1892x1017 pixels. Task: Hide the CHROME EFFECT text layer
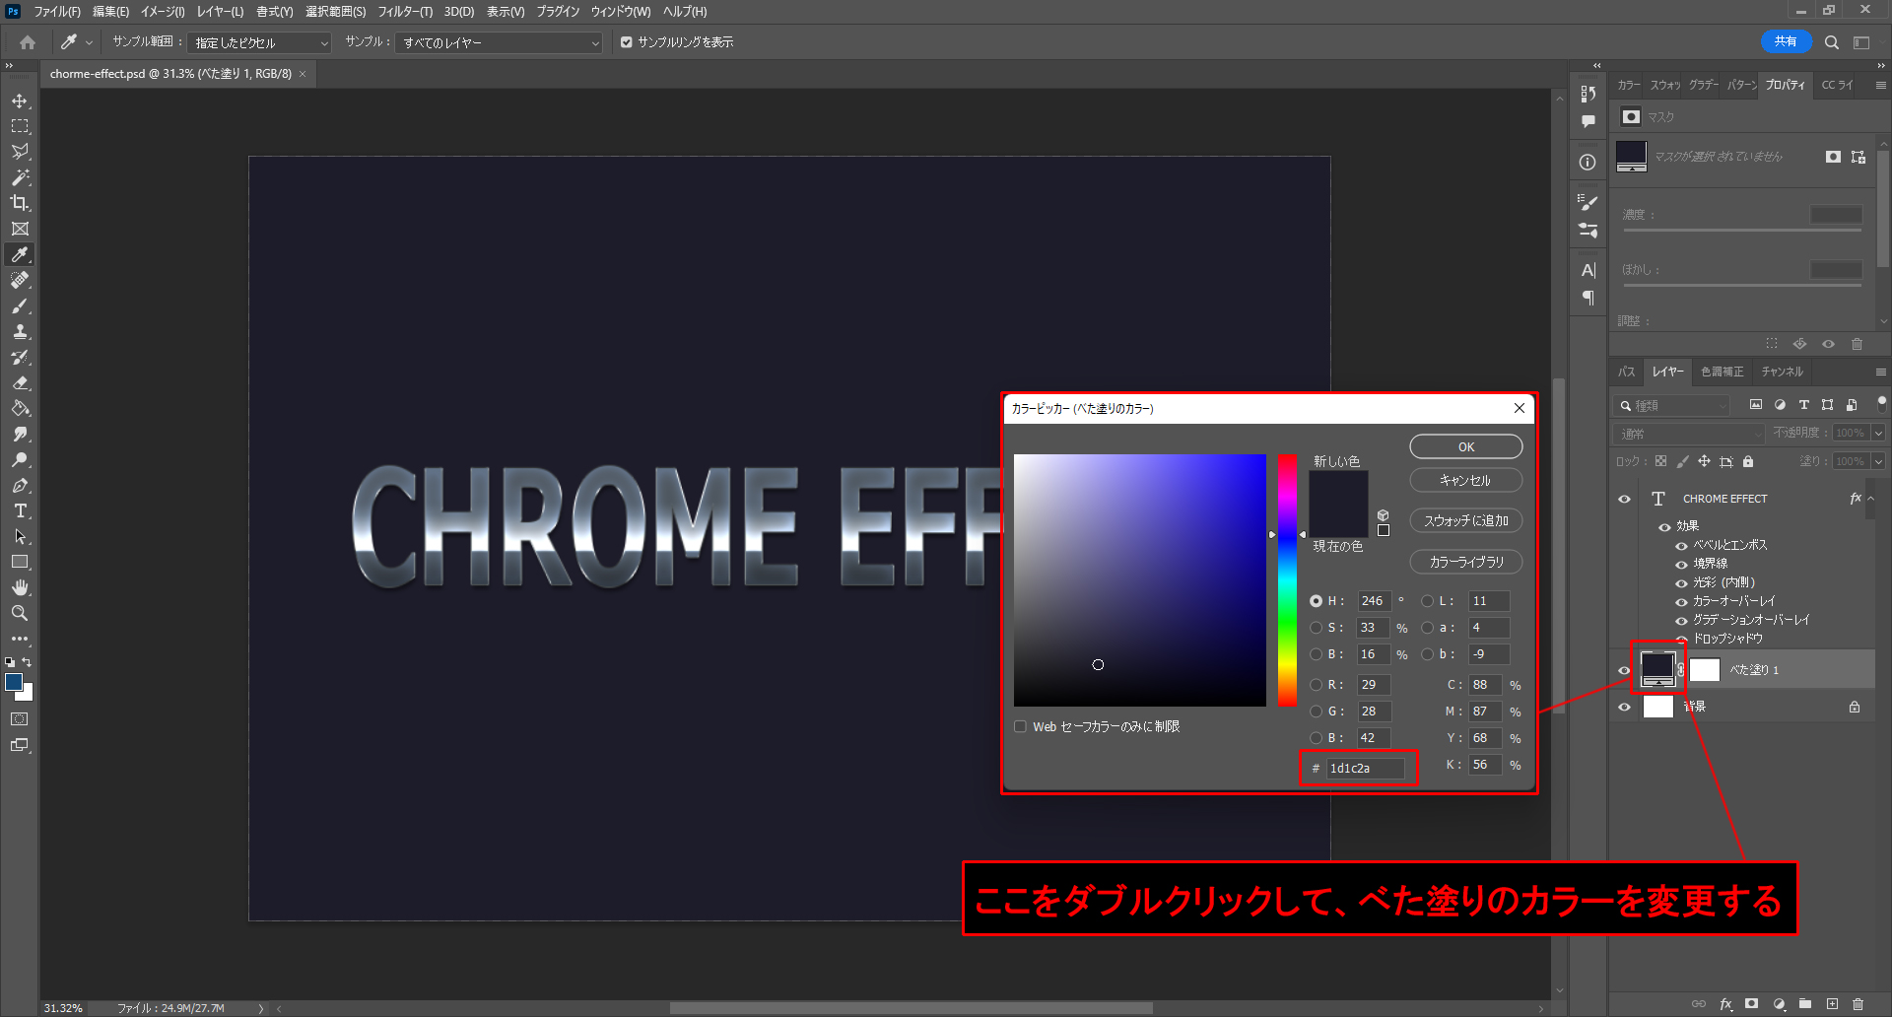(x=1624, y=499)
